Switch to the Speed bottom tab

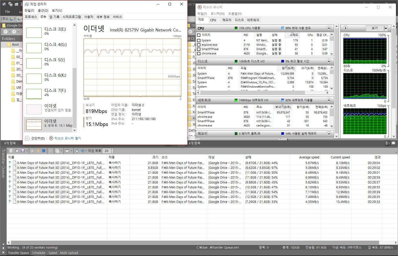pos(53,253)
